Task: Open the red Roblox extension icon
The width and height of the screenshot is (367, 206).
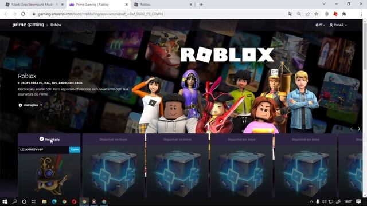Action: click(335, 14)
